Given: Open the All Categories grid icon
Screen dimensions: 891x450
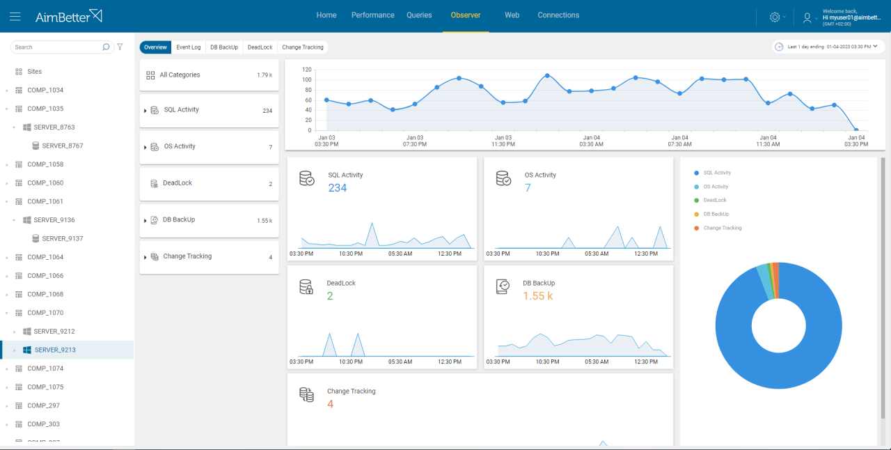Looking at the screenshot, I should [x=150, y=75].
